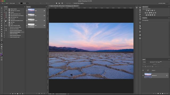Play the selected action
The height and width of the screenshot is (95, 170).
click(15, 94)
